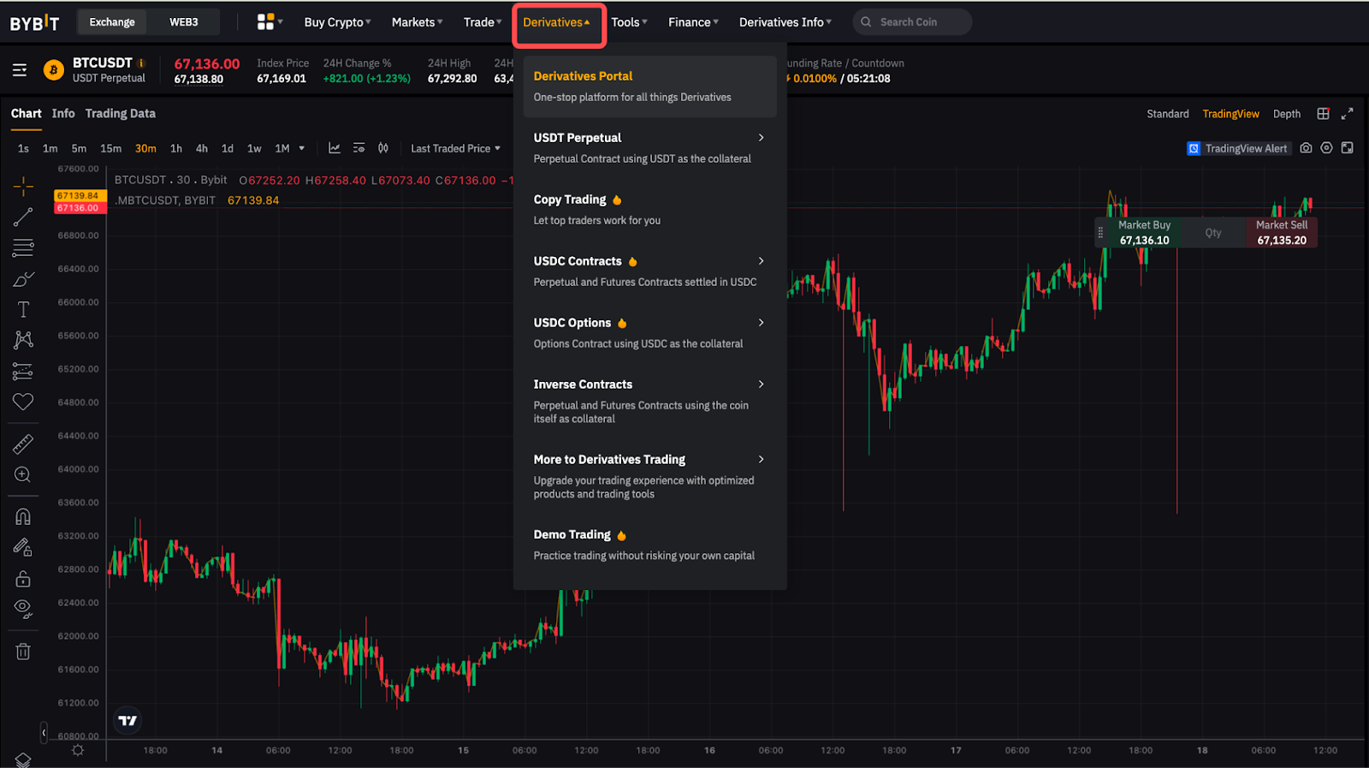
Task: Click the Market Buy button
Action: point(1144,232)
